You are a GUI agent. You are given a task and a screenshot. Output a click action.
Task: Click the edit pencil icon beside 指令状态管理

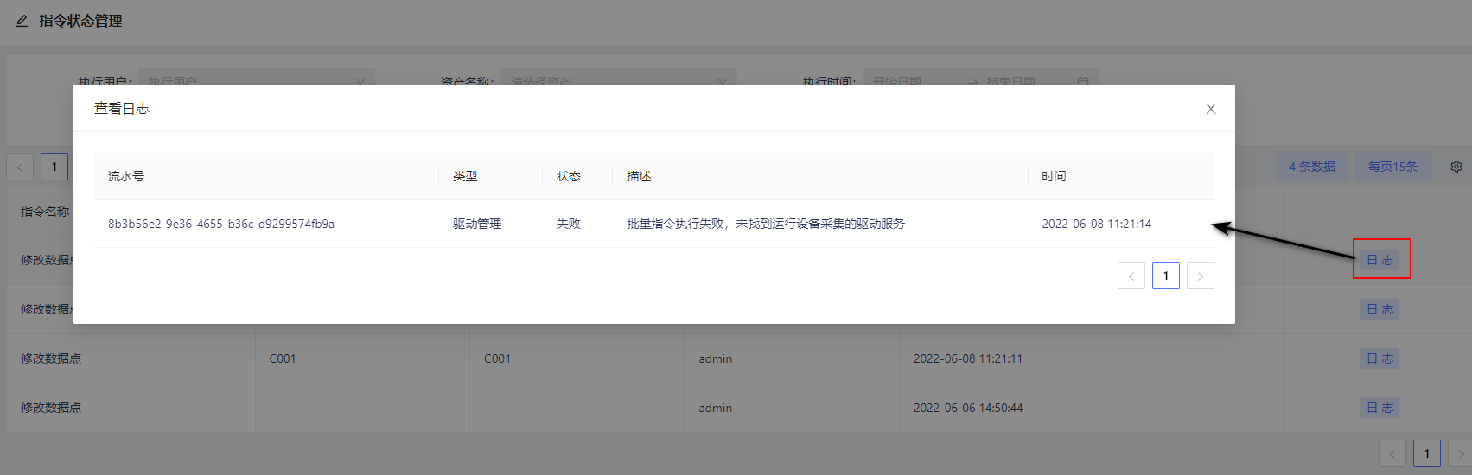point(22,21)
